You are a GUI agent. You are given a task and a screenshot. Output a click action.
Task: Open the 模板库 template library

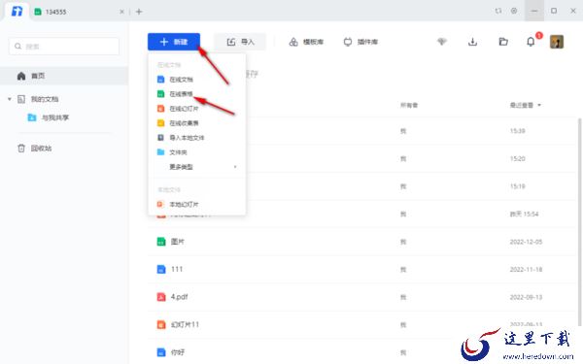pos(306,42)
